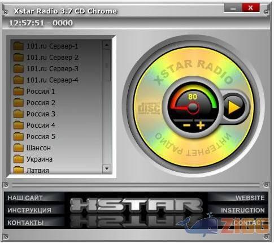
Task: Select the 'Латвия' list label
Action: pos(38,171)
